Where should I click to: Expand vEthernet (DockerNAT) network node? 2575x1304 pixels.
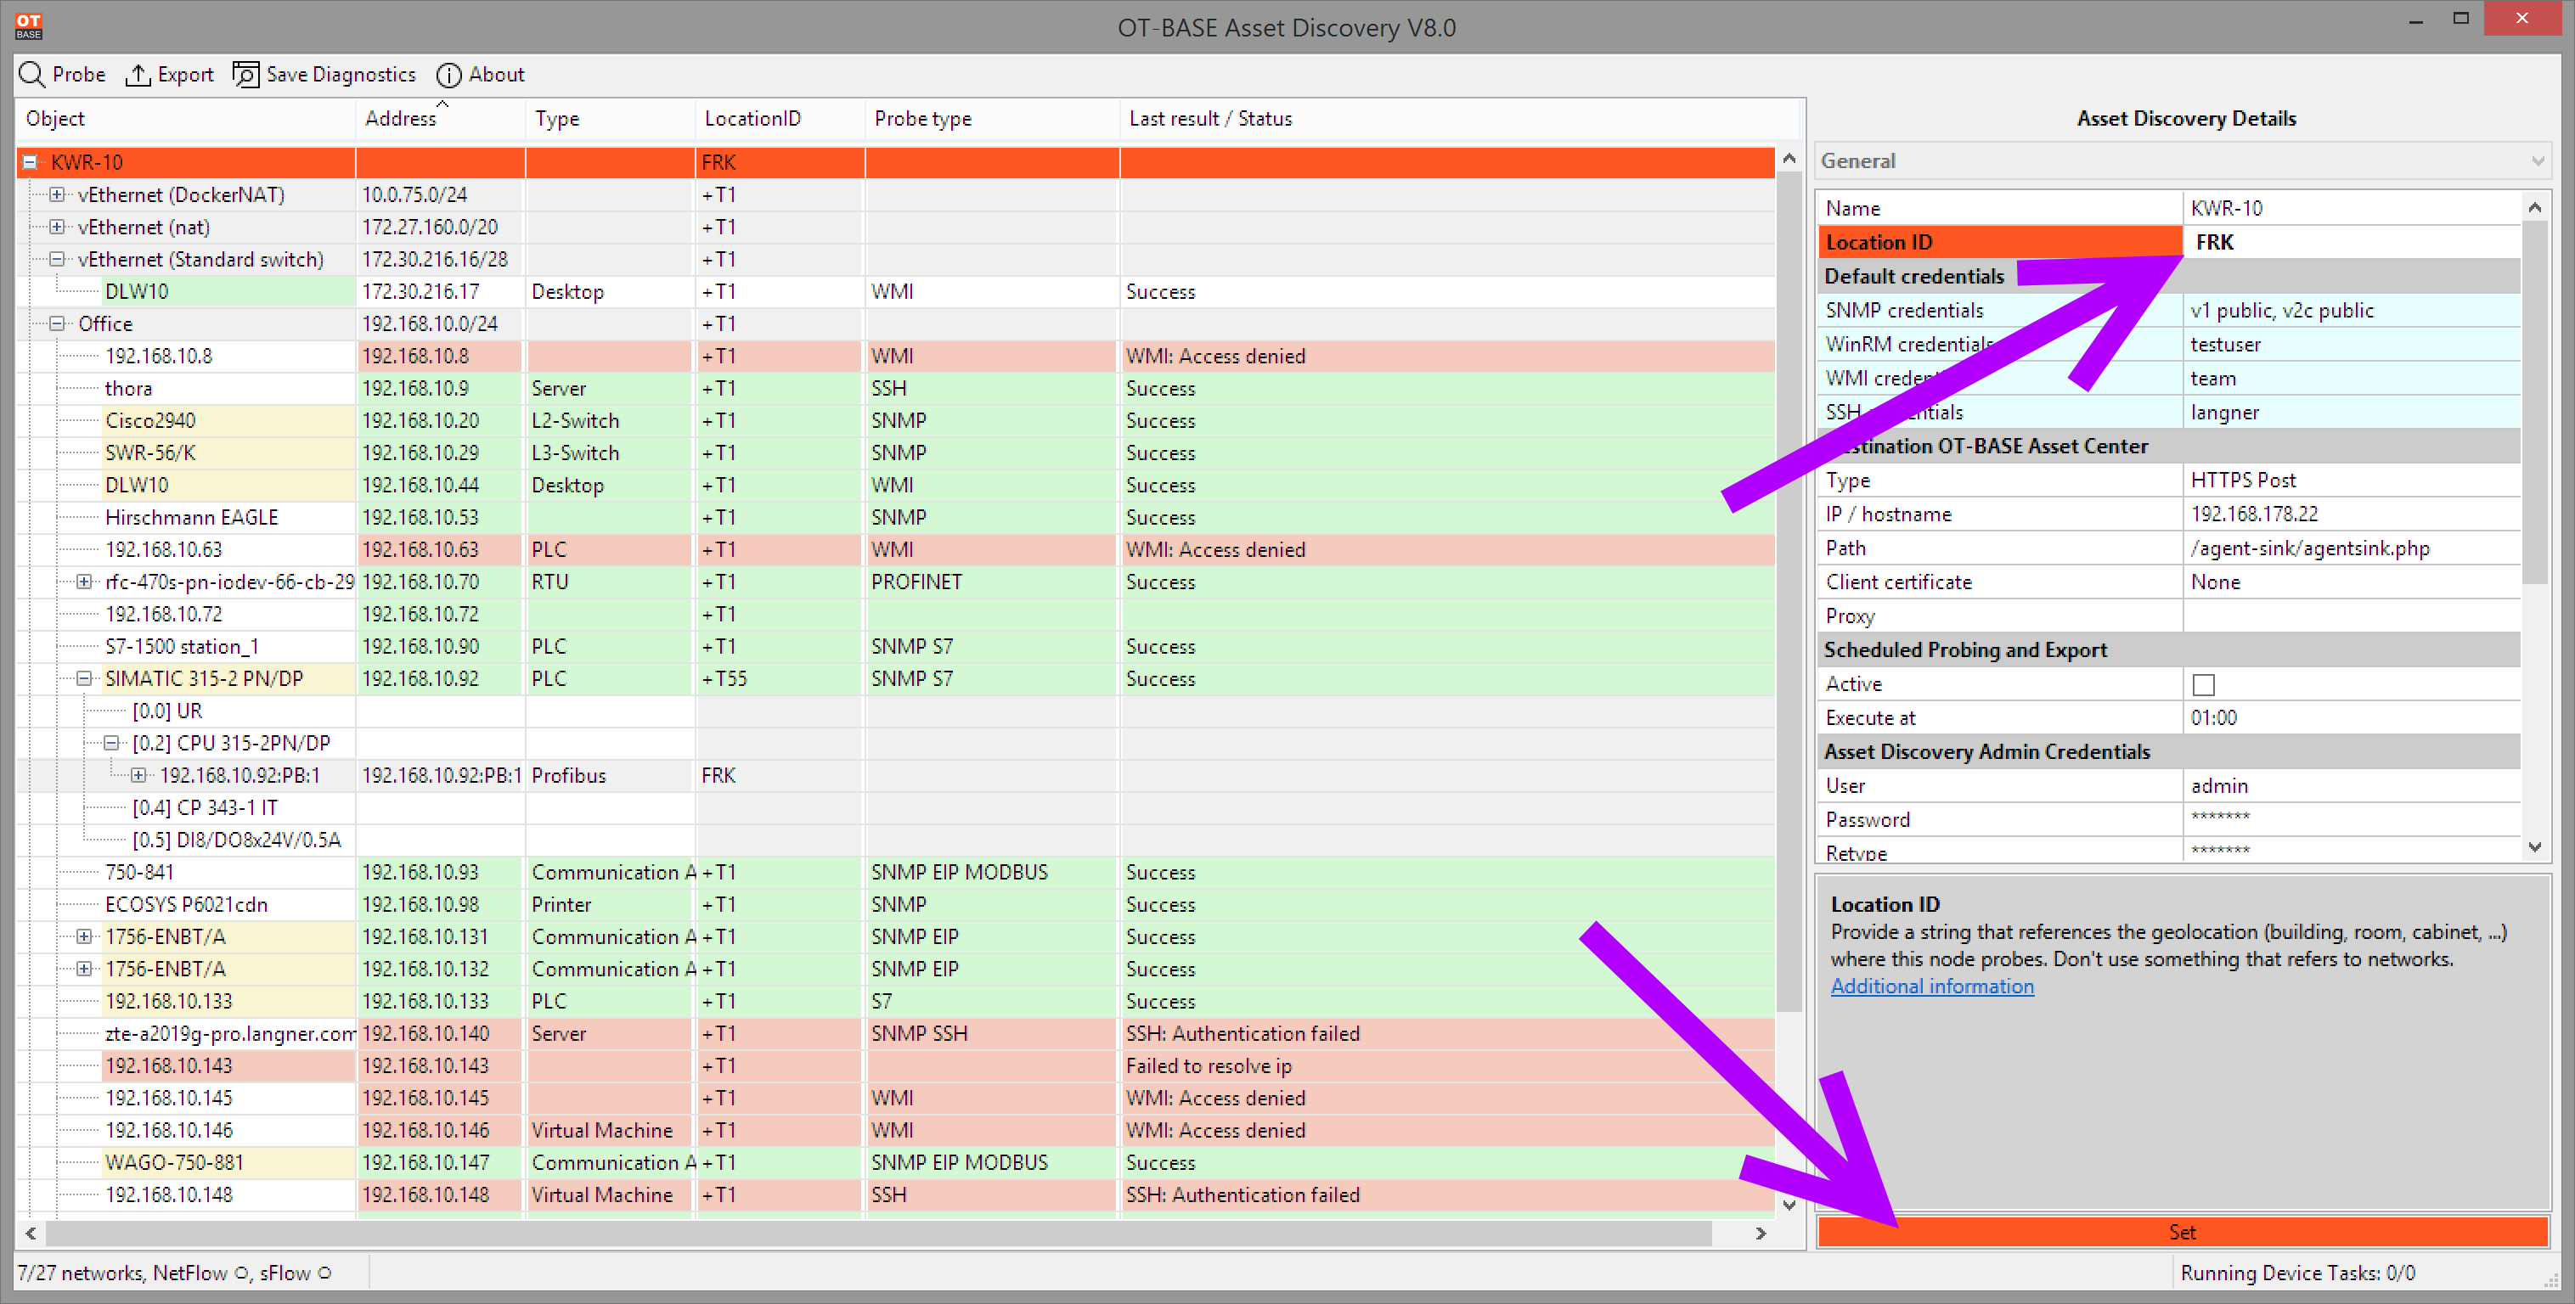point(58,195)
